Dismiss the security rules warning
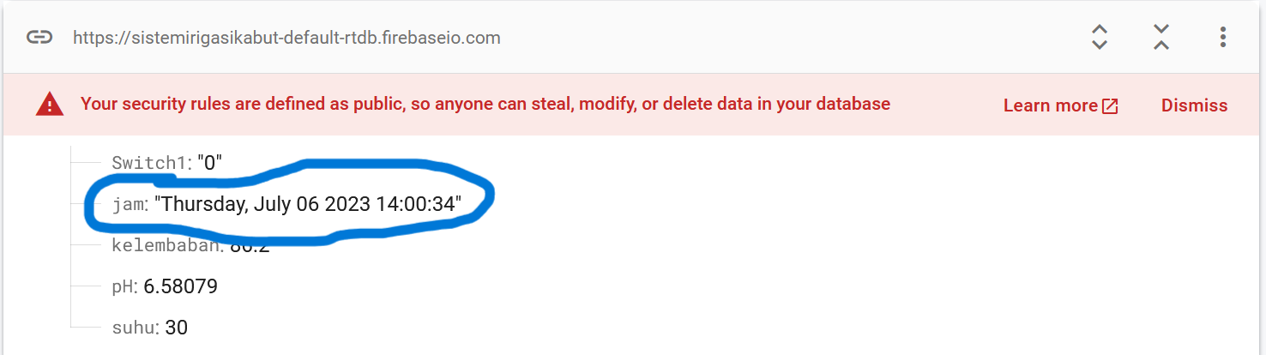Viewport: 1266px width, 355px height. tap(1194, 105)
